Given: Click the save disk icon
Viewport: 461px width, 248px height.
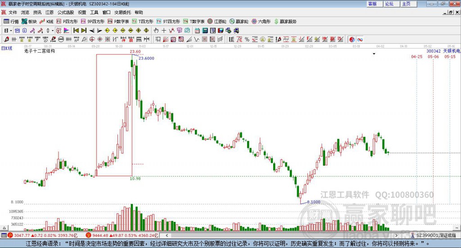Looking at the screenshot, I should [221, 31].
